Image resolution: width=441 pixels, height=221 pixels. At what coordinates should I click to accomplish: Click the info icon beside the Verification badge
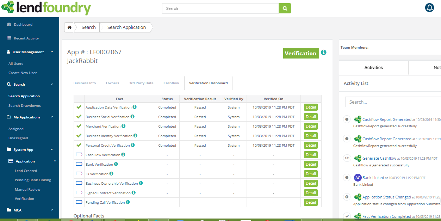tap(323, 52)
